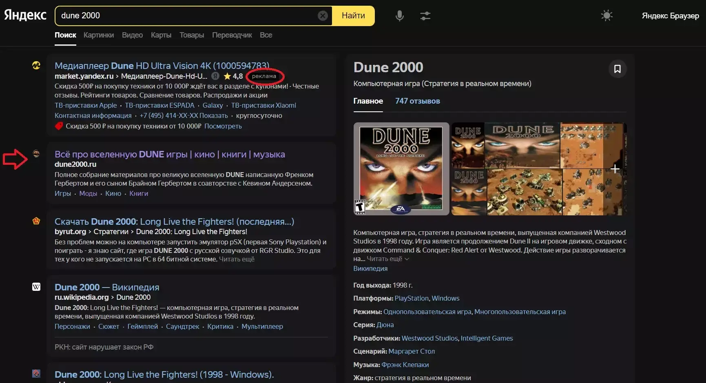The height and width of the screenshot is (383, 706).
Task: Click red discount tag icon
Action: click(59, 126)
